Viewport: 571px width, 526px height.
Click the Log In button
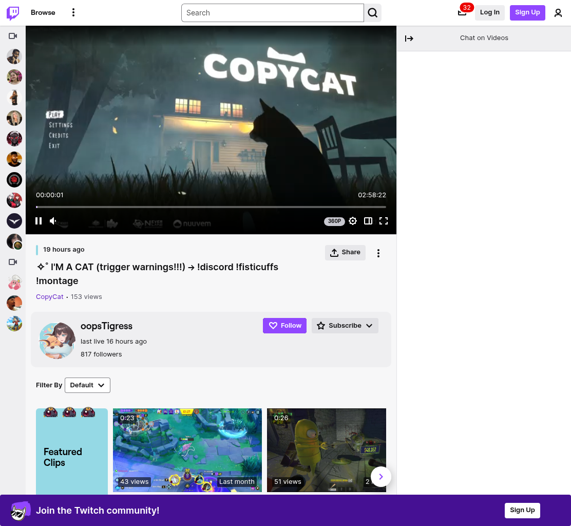point(489,12)
